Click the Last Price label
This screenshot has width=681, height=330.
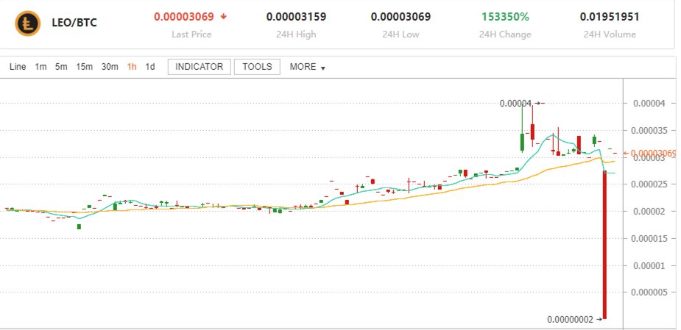(x=191, y=35)
